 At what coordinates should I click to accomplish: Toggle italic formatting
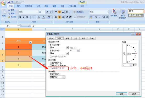click(x=24, y=17)
